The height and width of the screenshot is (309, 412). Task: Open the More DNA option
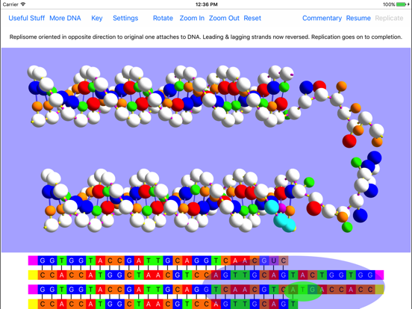pyautogui.click(x=65, y=18)
